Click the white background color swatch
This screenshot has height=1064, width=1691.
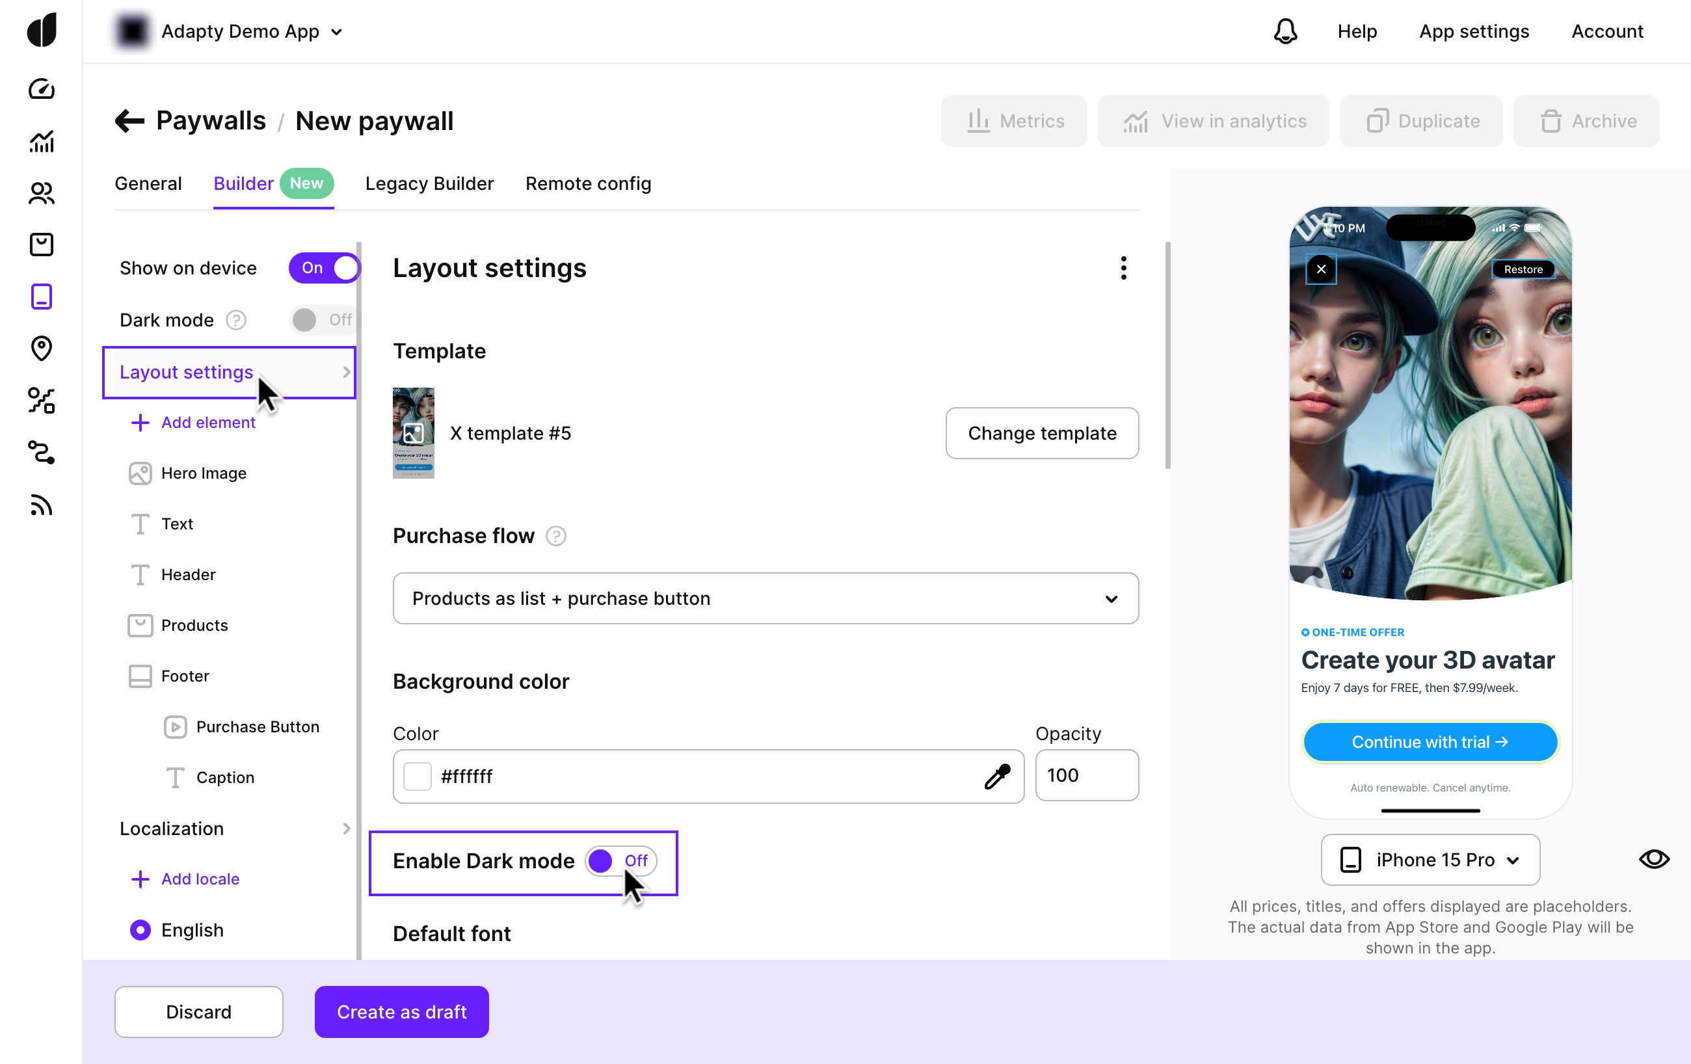[x=417, y=776]
